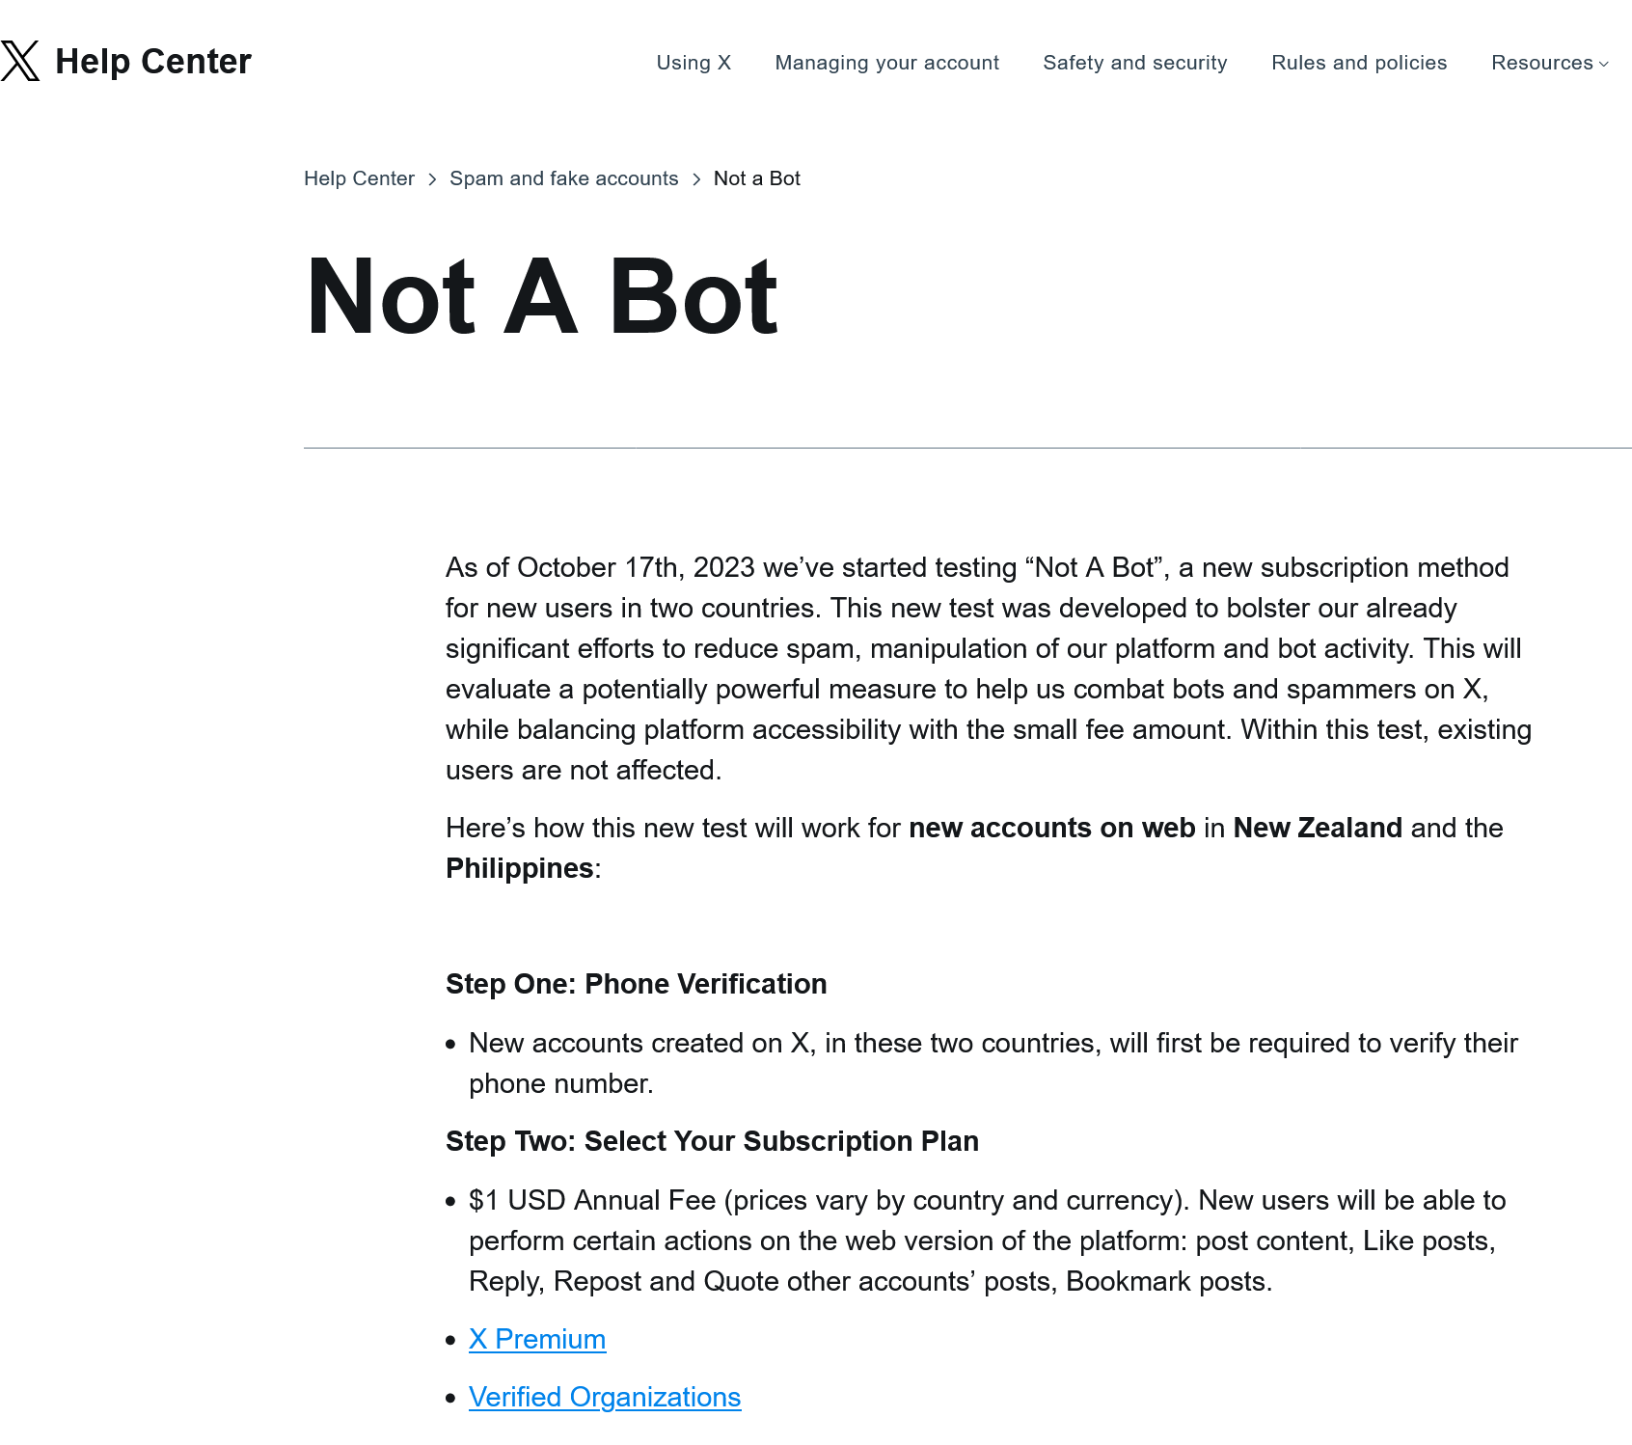Click the chevron arrow beside Resources
Viewport: 1632px width, 1445px height.
coord(1603,65)
